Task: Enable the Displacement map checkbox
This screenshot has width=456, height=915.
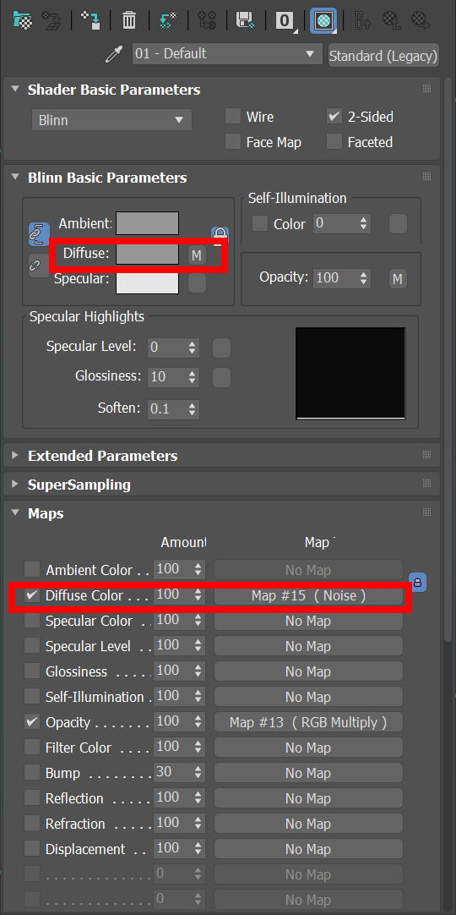Action: click(x=32, y=848)
